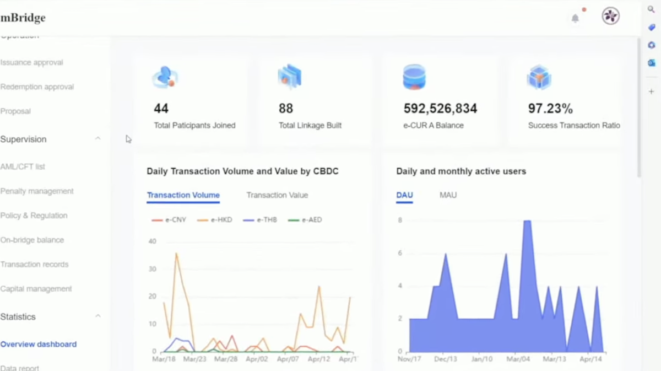This screenshot has width=661, height=371.
Task: Click the Total Participants Joined icon
Action: [164, 77]
